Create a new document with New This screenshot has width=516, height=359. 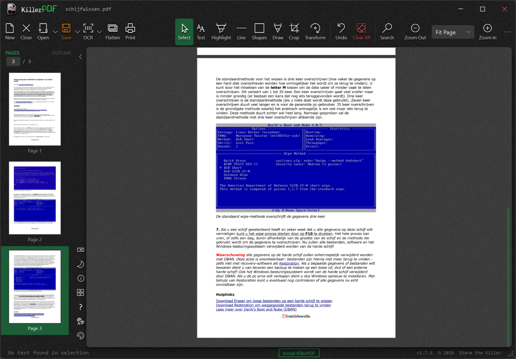[10, 32]
